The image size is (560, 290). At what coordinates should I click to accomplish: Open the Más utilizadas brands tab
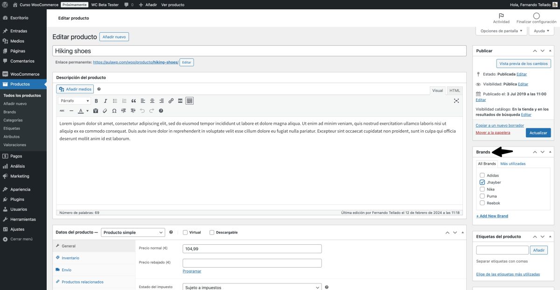[x=513, y=163]
